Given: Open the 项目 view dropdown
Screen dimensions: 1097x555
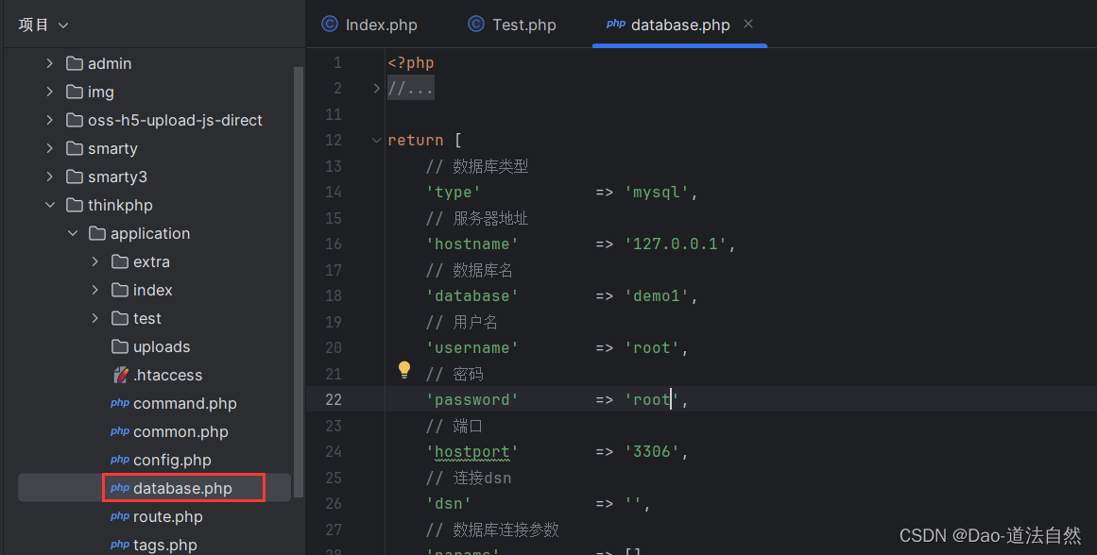Looking at the screenshot, I should click(x=42, y=24).
